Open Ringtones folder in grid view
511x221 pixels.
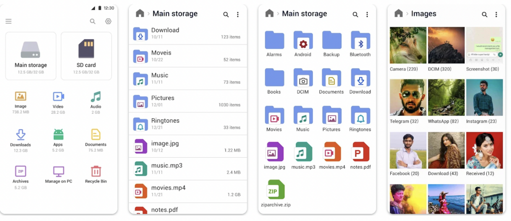[360, 119]
